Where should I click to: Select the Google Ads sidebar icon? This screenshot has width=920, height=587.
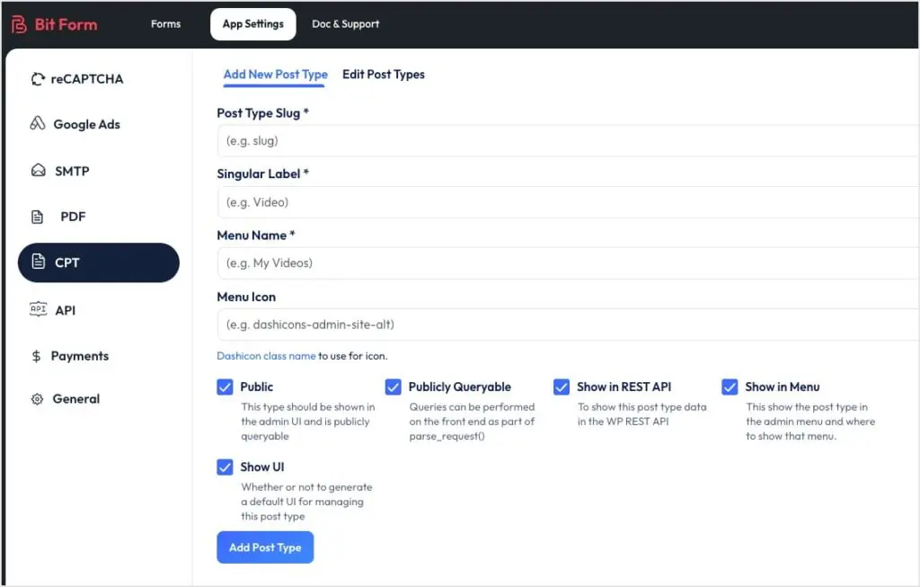[37, 124]
